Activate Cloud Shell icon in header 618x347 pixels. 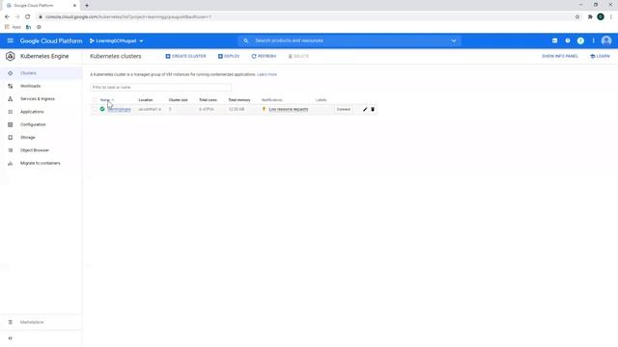554,40
